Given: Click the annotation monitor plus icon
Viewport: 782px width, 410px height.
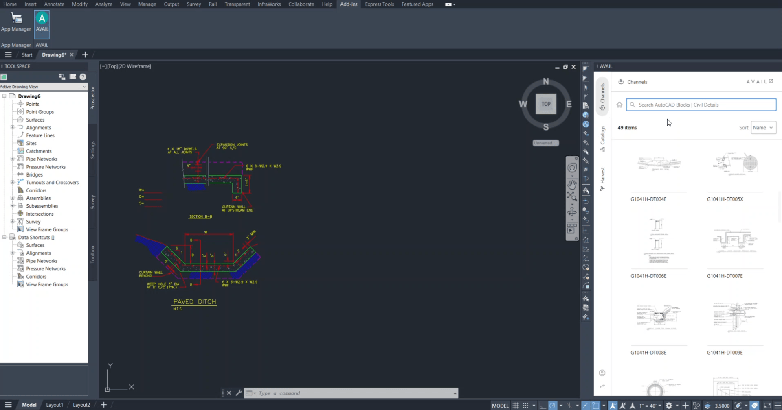Looking at the screenshot, I should point(685,406).
